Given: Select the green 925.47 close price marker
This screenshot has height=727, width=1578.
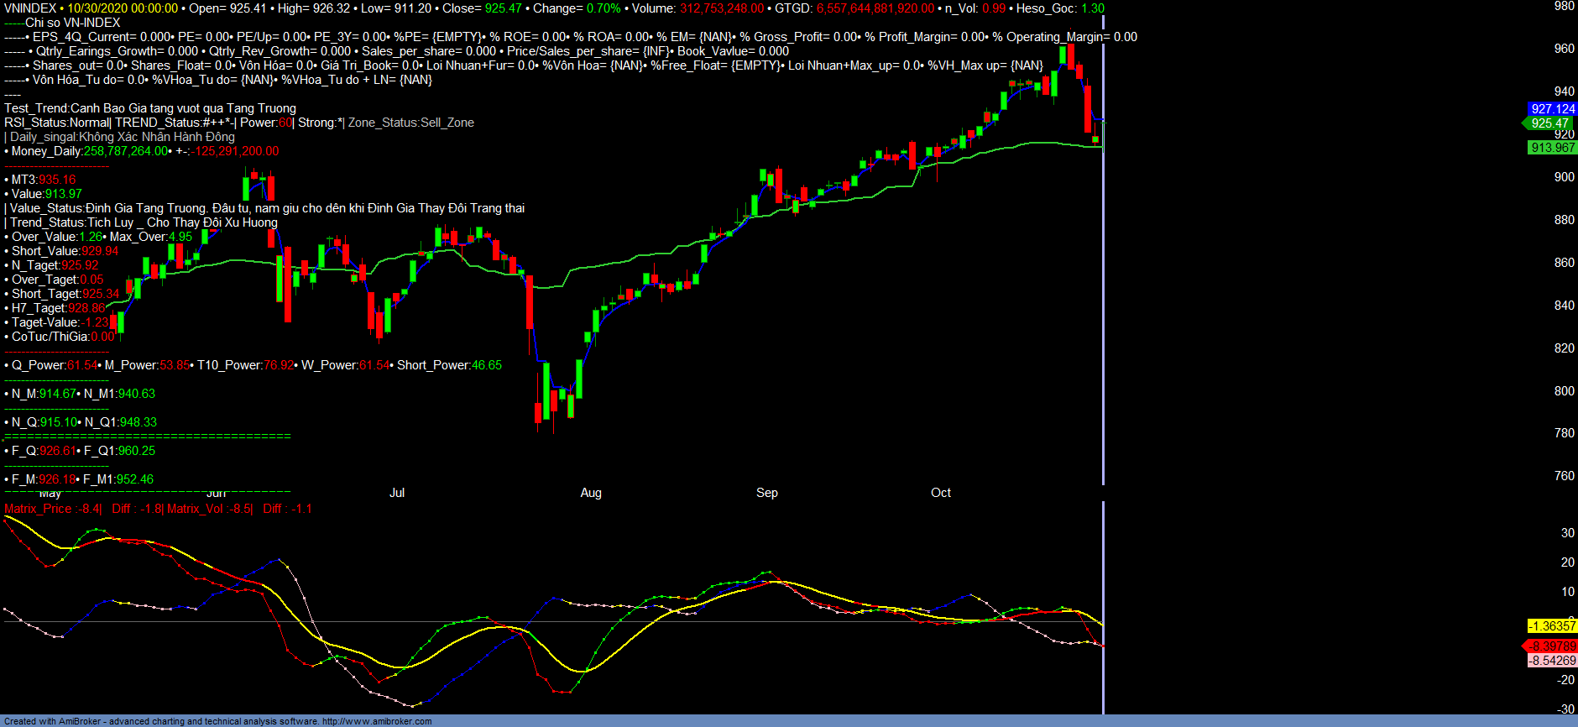Looking at the screenshot, I should click(x=1549, y=123).
